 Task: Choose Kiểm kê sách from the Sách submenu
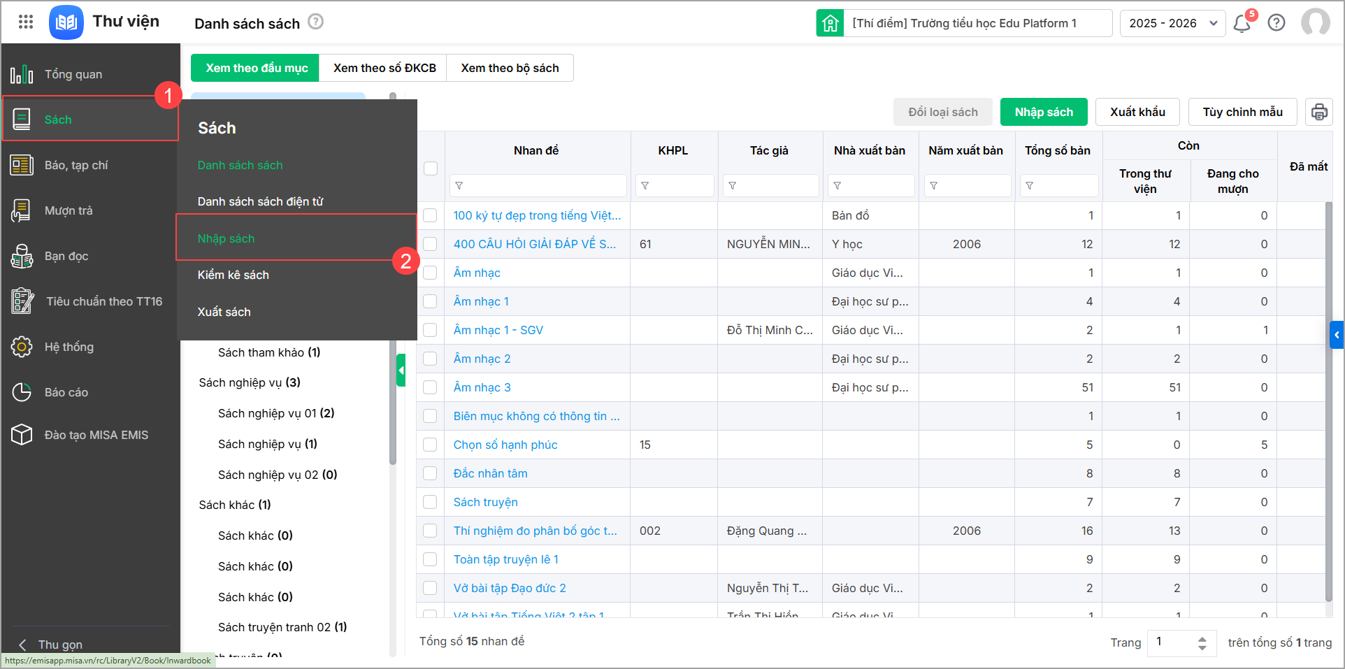click(233, 275)
